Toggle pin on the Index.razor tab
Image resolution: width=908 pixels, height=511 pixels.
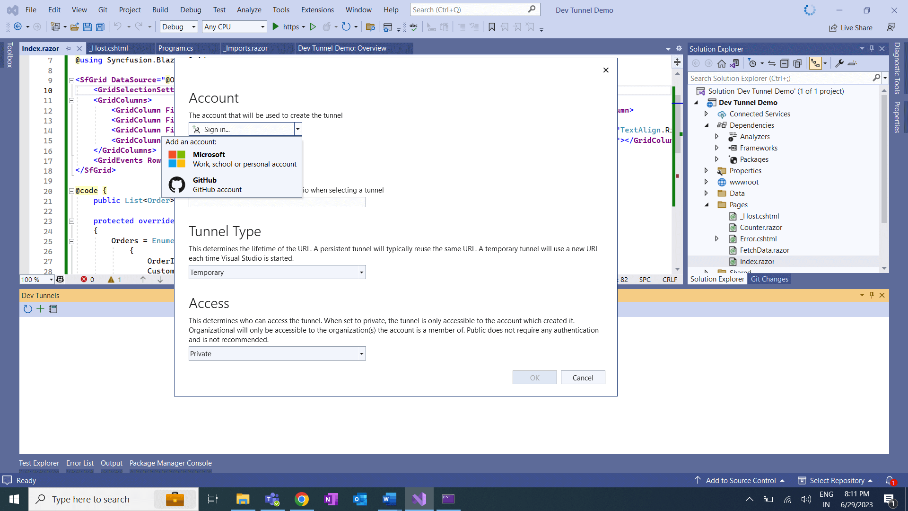pos(69,49)
